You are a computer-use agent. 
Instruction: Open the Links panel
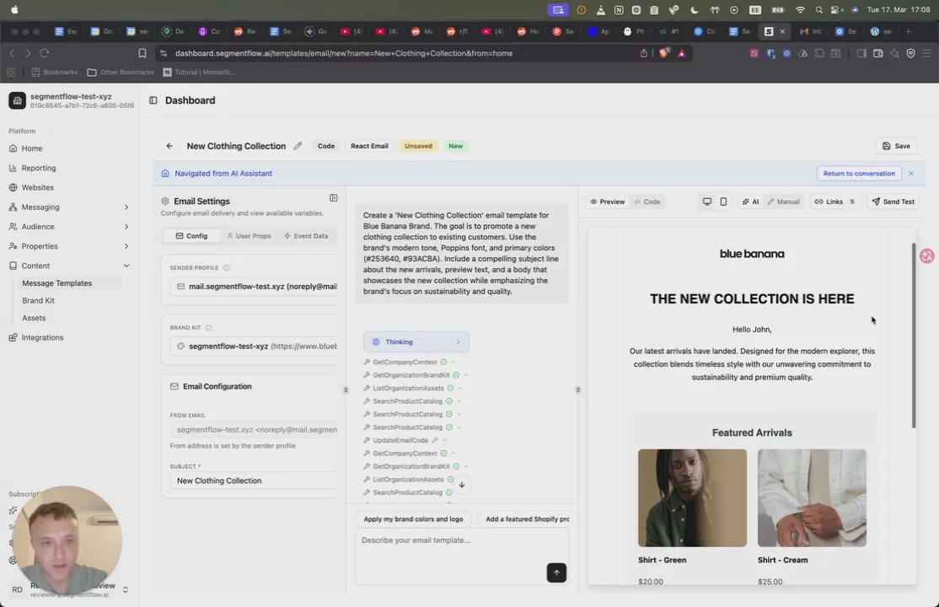tap(834, 201)
